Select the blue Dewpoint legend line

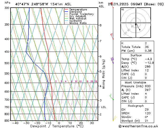click(x=67, y=12)
